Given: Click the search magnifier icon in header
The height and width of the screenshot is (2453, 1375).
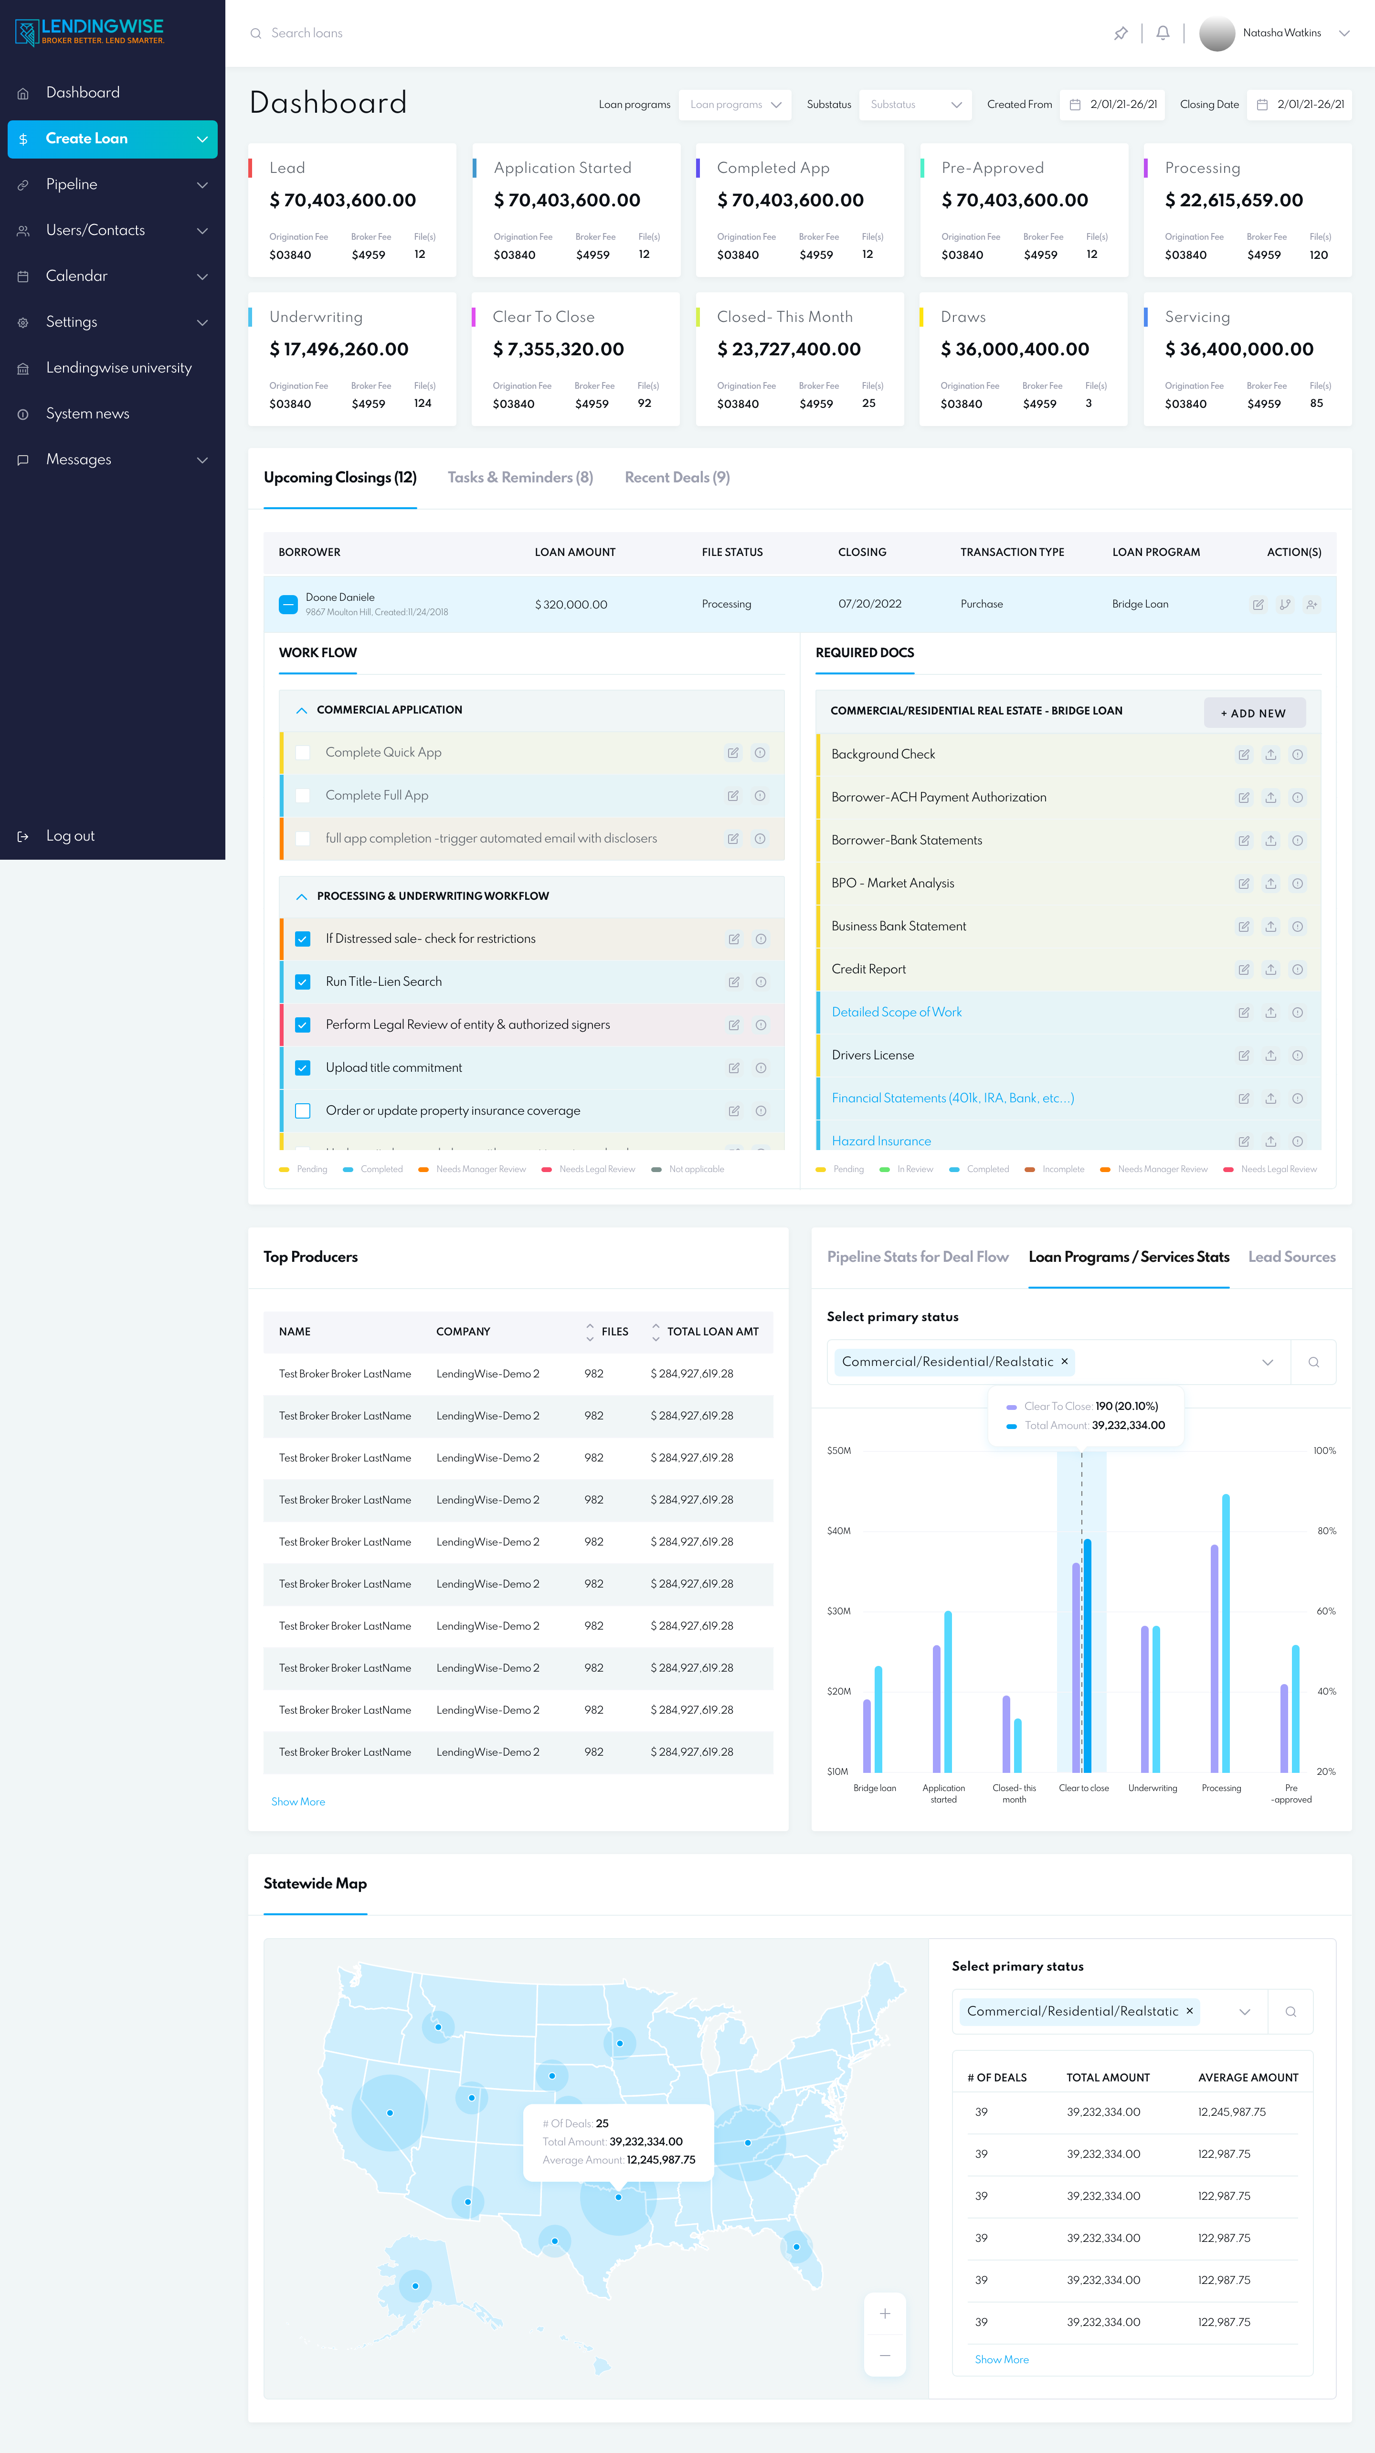Looking at the screenshot, I should pyautogui.click(x=255, y=33).
